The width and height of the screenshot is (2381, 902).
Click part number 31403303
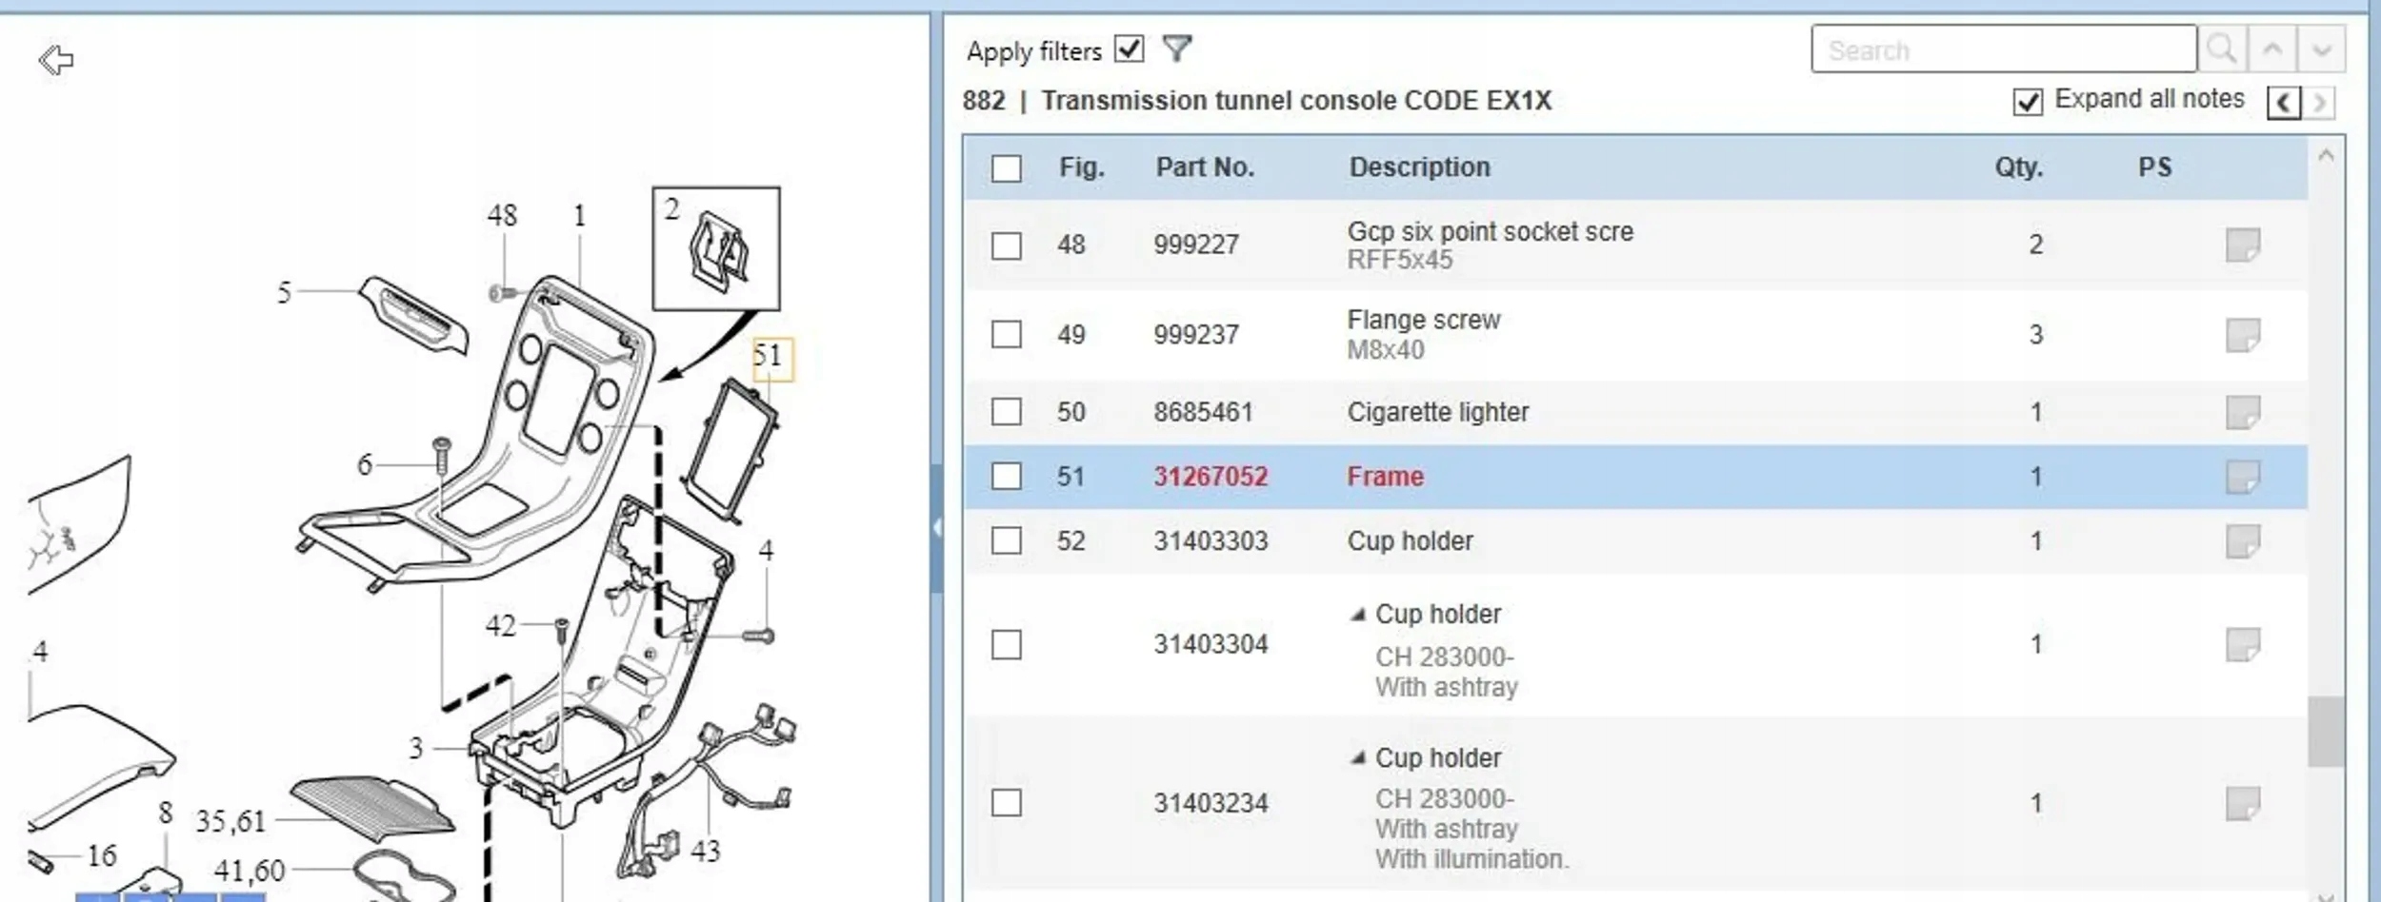tap(1211, 541)
